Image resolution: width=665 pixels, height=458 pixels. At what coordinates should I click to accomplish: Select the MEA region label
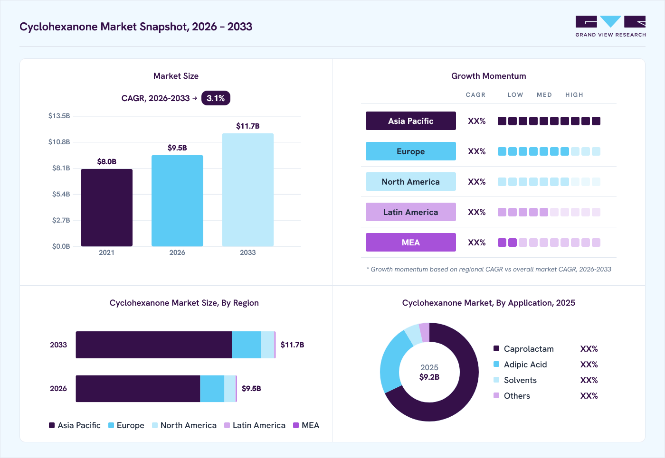tap(411, 243)
